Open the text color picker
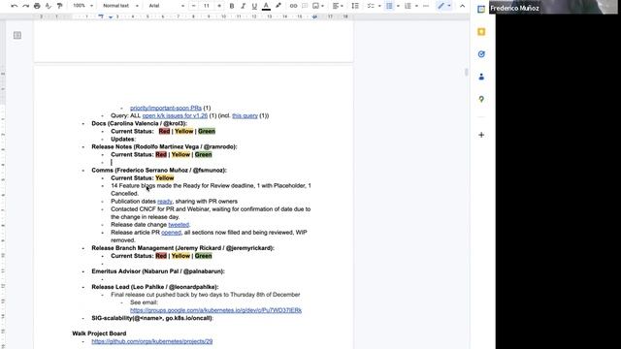 [x=266, y=6]
